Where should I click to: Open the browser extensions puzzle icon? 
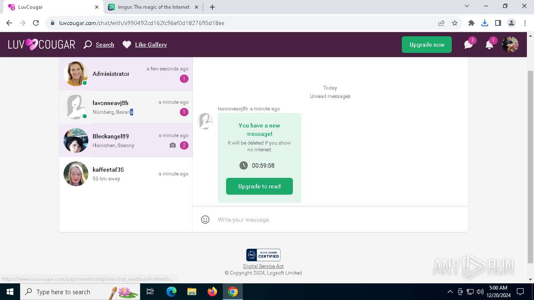tap(471, 23)
